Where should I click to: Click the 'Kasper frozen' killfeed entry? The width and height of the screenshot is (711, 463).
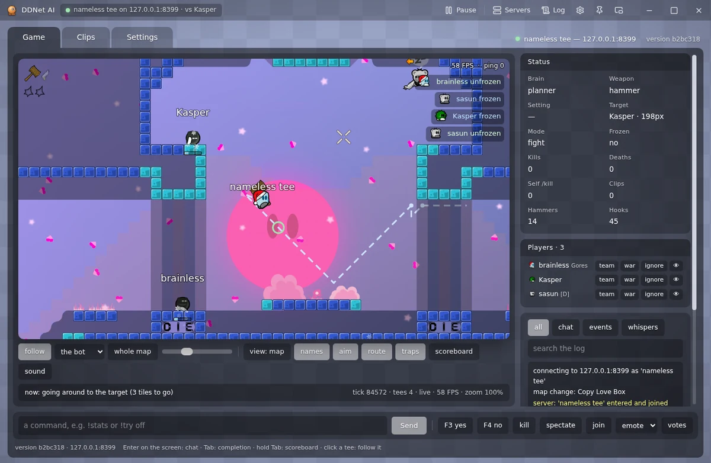(468, 116)
